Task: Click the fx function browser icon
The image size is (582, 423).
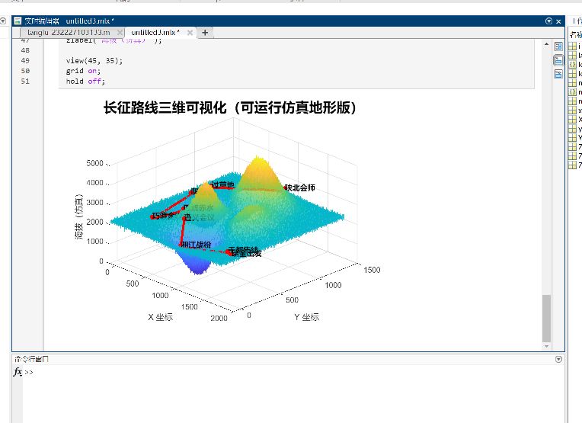Action: tap(18, 372)
